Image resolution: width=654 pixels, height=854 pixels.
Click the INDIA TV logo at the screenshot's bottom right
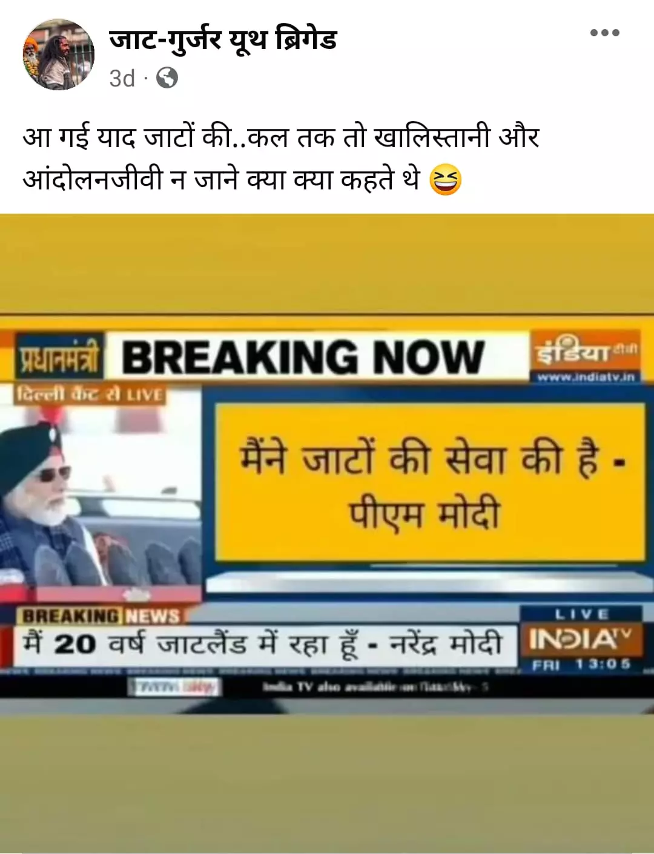tap(580, 640)
